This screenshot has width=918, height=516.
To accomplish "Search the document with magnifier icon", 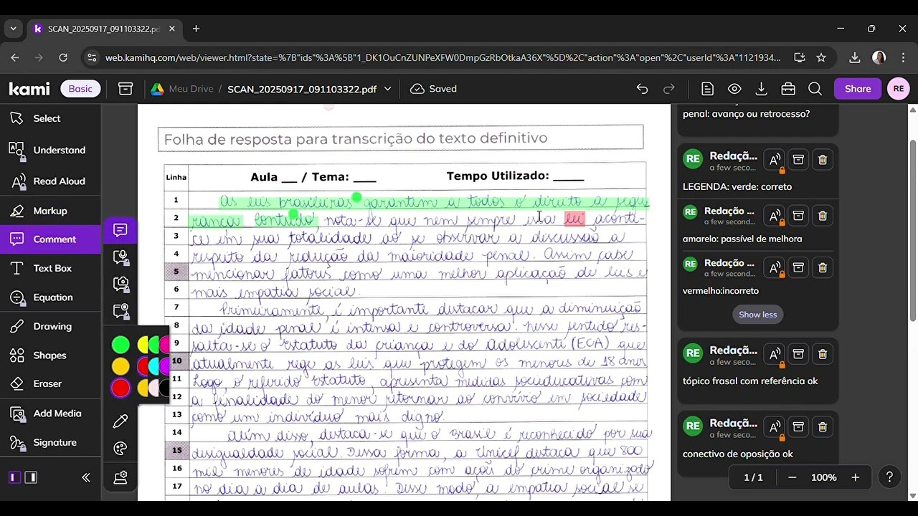I will click(x=815, y=89).
